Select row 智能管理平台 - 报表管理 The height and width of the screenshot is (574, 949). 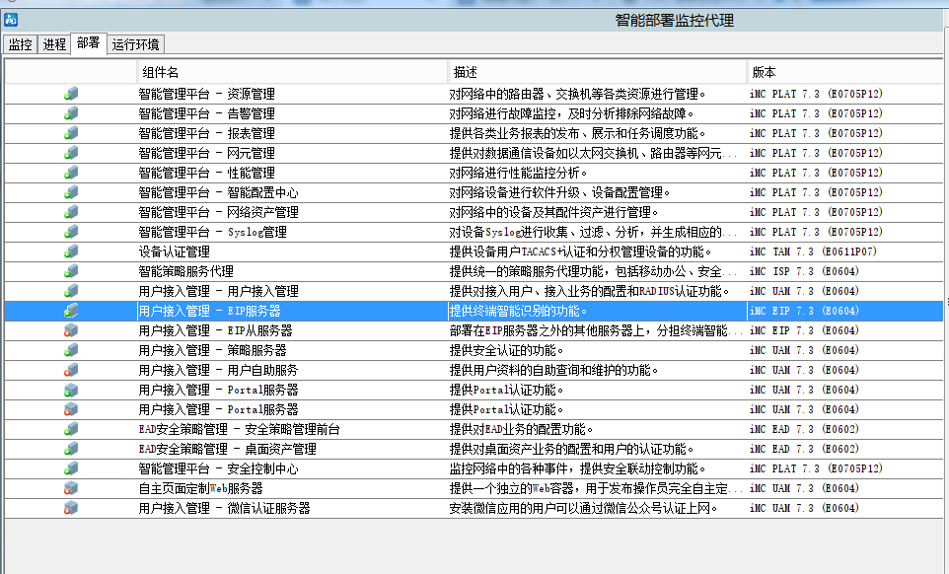coord(474,133)
